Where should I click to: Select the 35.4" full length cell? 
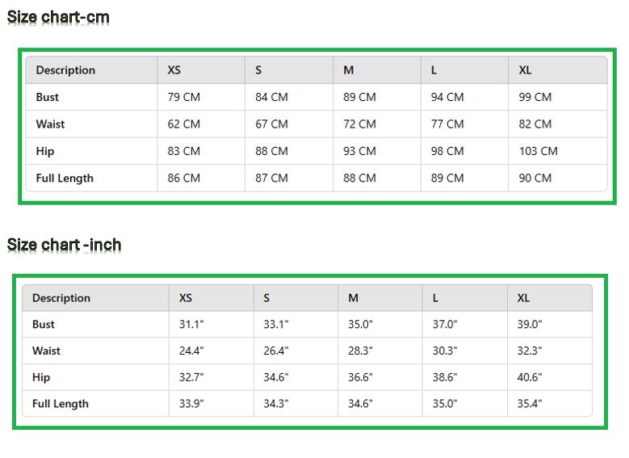click(530, 403)
